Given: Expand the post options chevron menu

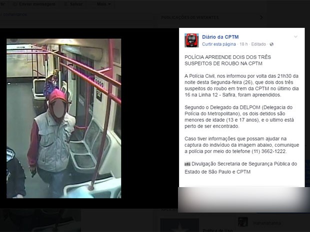Looking at the screenshot, I should (x=295, y=37).
